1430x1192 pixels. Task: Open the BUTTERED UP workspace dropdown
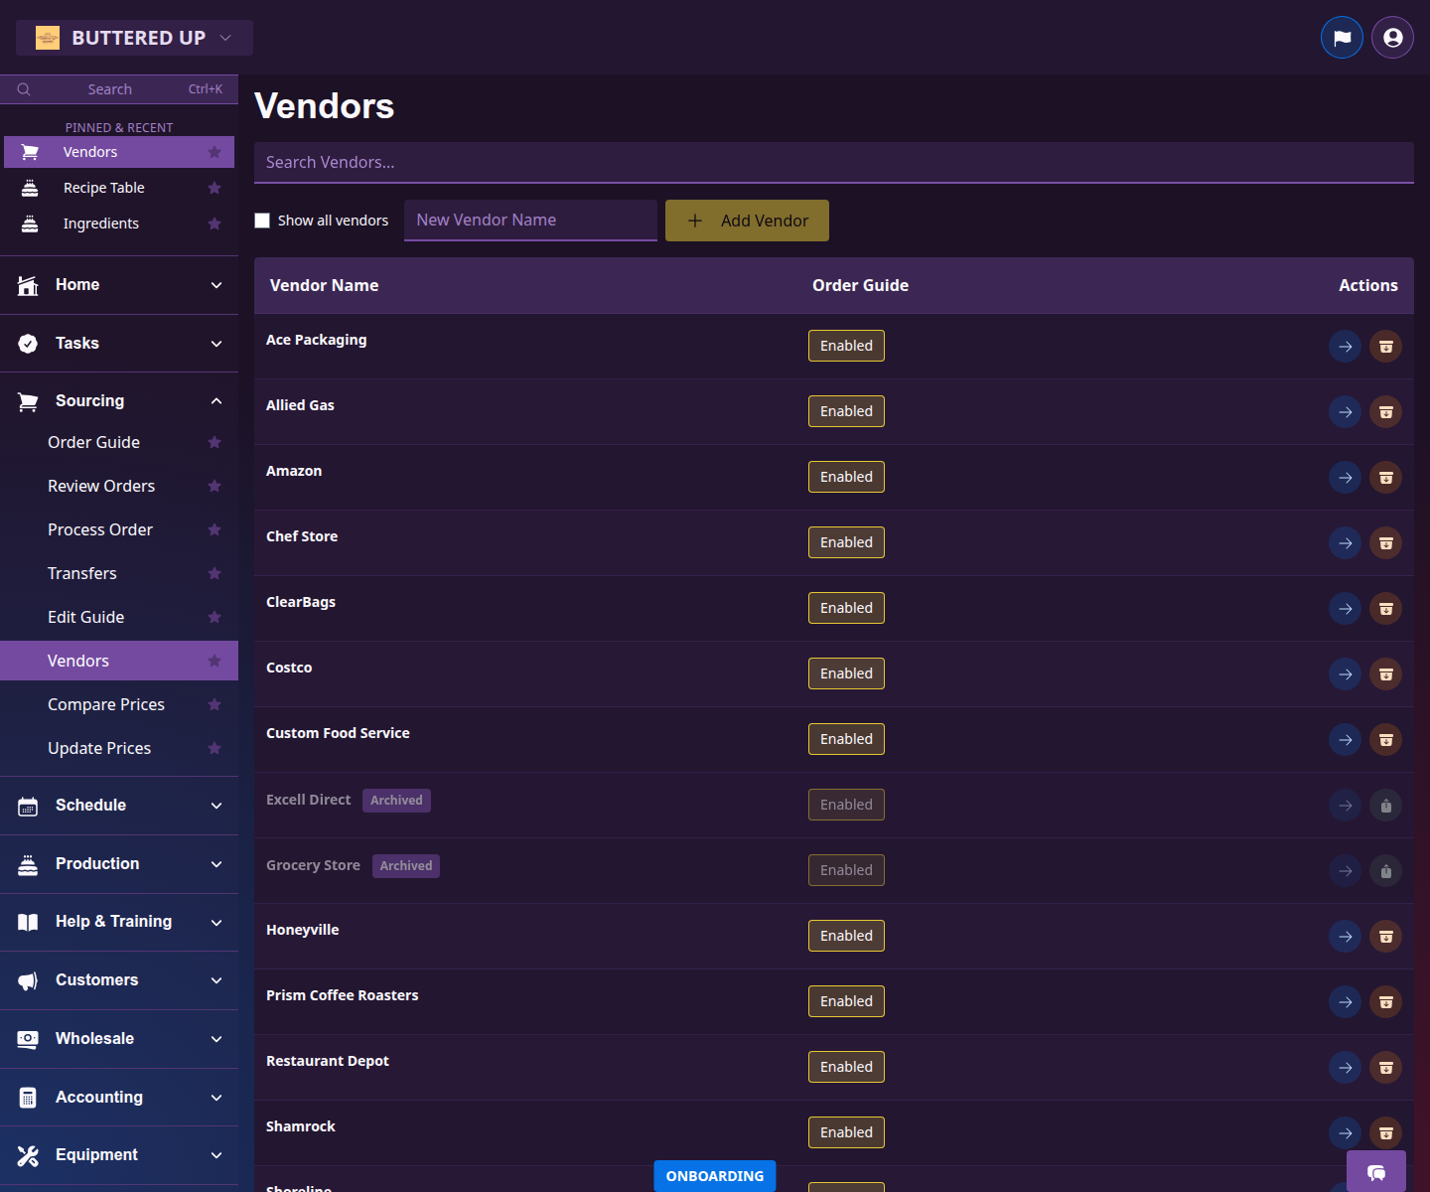[x=134, y=37]
